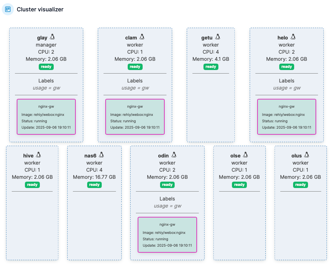This screenshot has height=268, width=334.
Task: Click the Cluster visualizer header icon
Action: [x=8, y=9]
